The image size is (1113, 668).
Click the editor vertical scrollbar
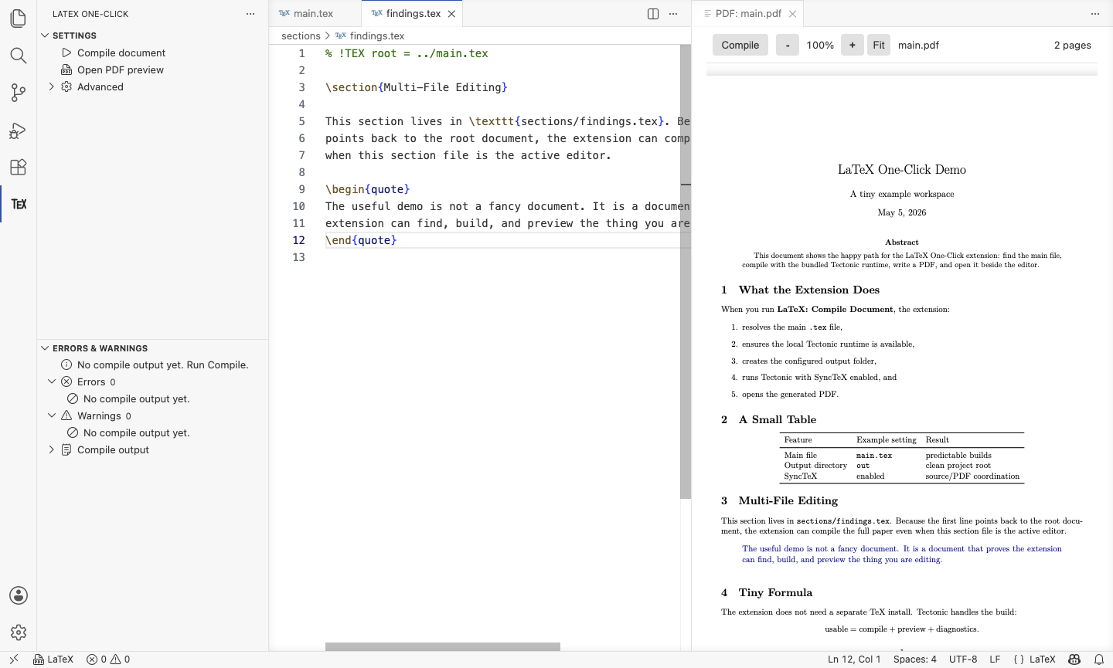(686, 271)
